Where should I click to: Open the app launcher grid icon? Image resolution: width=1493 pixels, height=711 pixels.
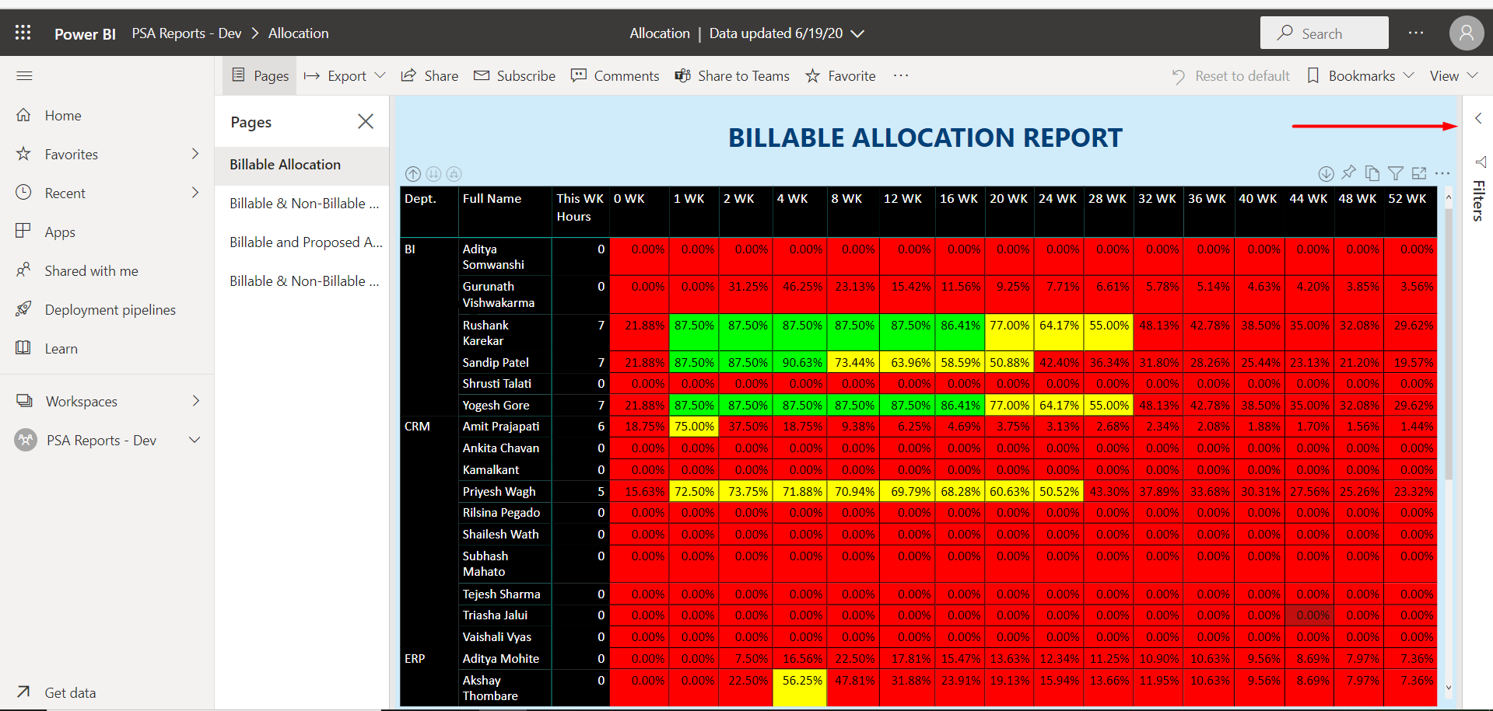point(23,33)
